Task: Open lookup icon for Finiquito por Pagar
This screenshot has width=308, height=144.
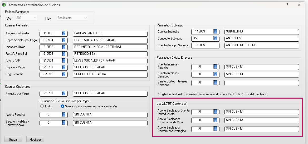Action: click(63, 93)
